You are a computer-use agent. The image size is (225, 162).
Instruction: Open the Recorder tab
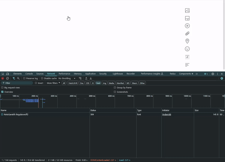click(130, 74)
